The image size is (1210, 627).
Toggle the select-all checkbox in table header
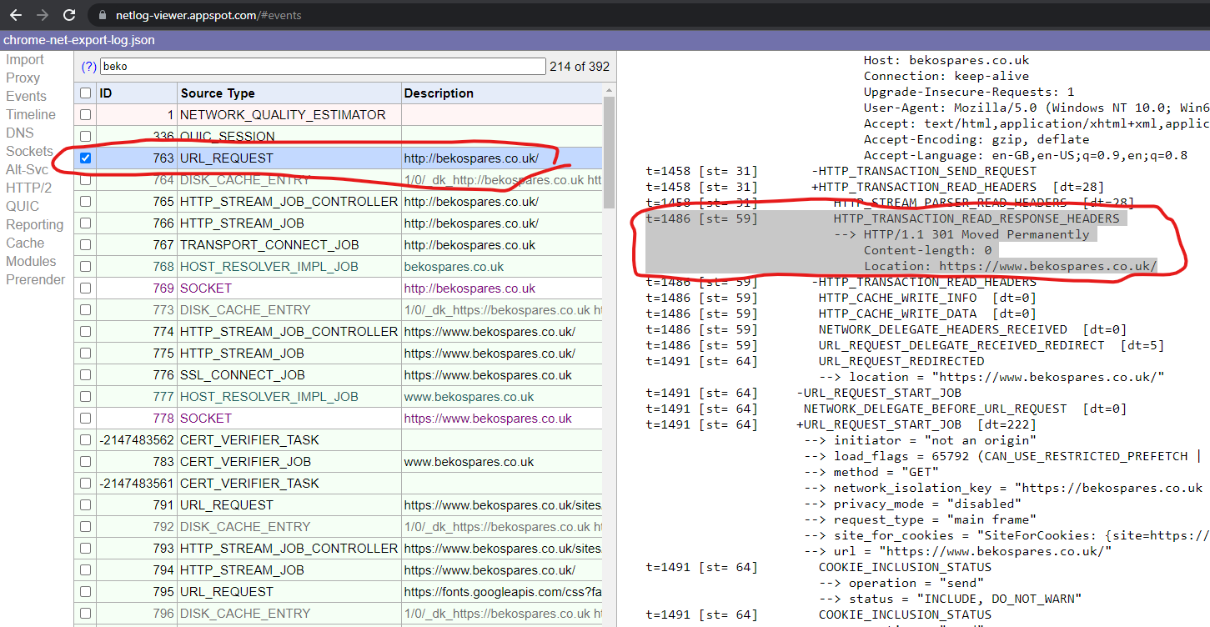tap(85, 93)
